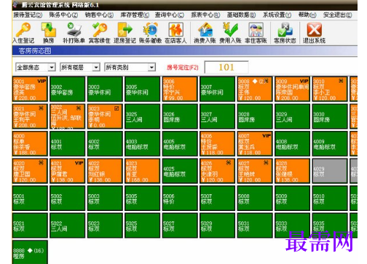
Task: Select occupied room tile 4020 标双
Action: tap(30, 171)
